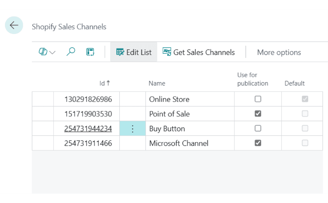Click the analysis mode icon

click(90, 52)
